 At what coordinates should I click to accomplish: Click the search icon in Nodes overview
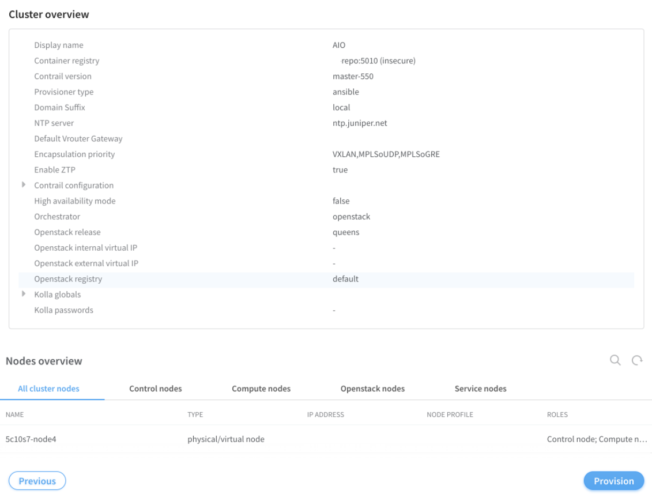click(x=615, y=360)
